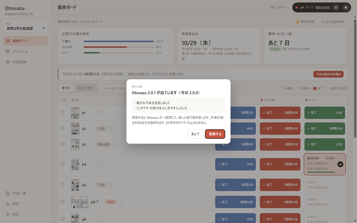357x223 pixels.
Task: Add a tag next to コマ多 on p2
Action: point(111,129)
